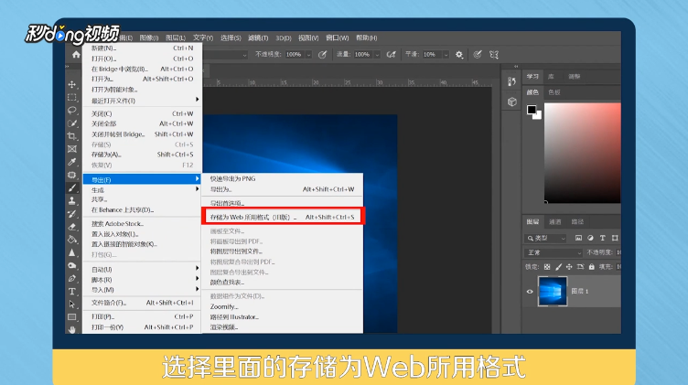Screen dimensions: 688x385
Task: Toggle lock image pixels brush icon
Action: click(558, 267)
